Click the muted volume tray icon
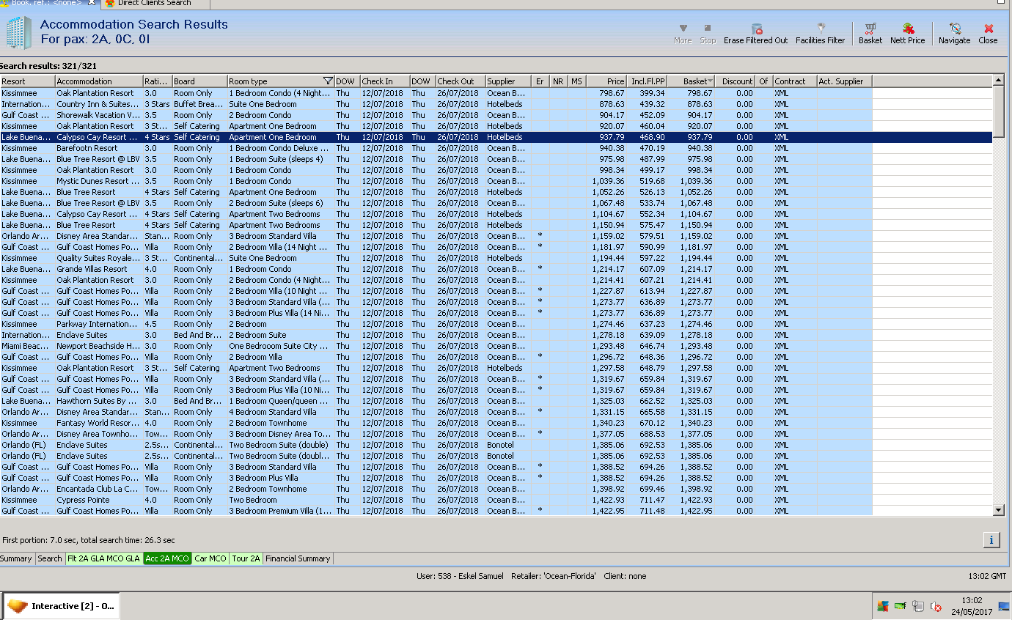This screenshot has width=1012, height=620. coord(936,606)
